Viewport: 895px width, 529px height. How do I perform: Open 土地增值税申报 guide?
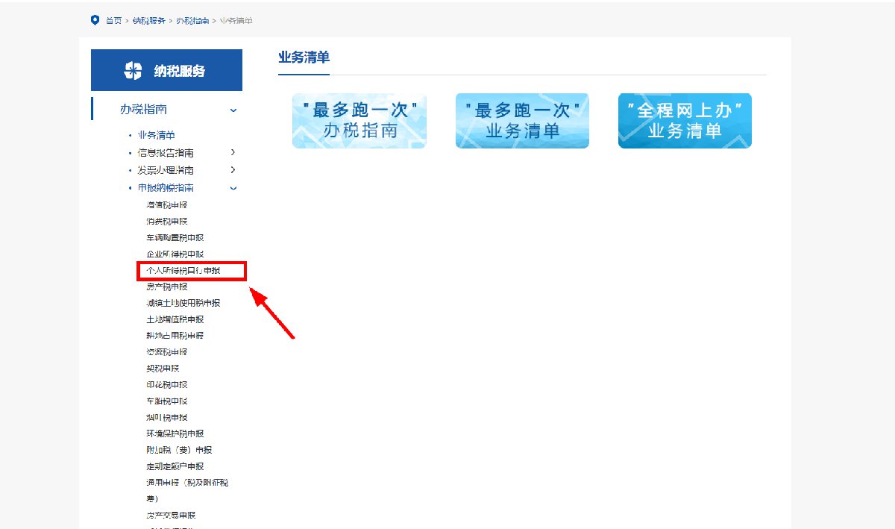pos(175,319)
